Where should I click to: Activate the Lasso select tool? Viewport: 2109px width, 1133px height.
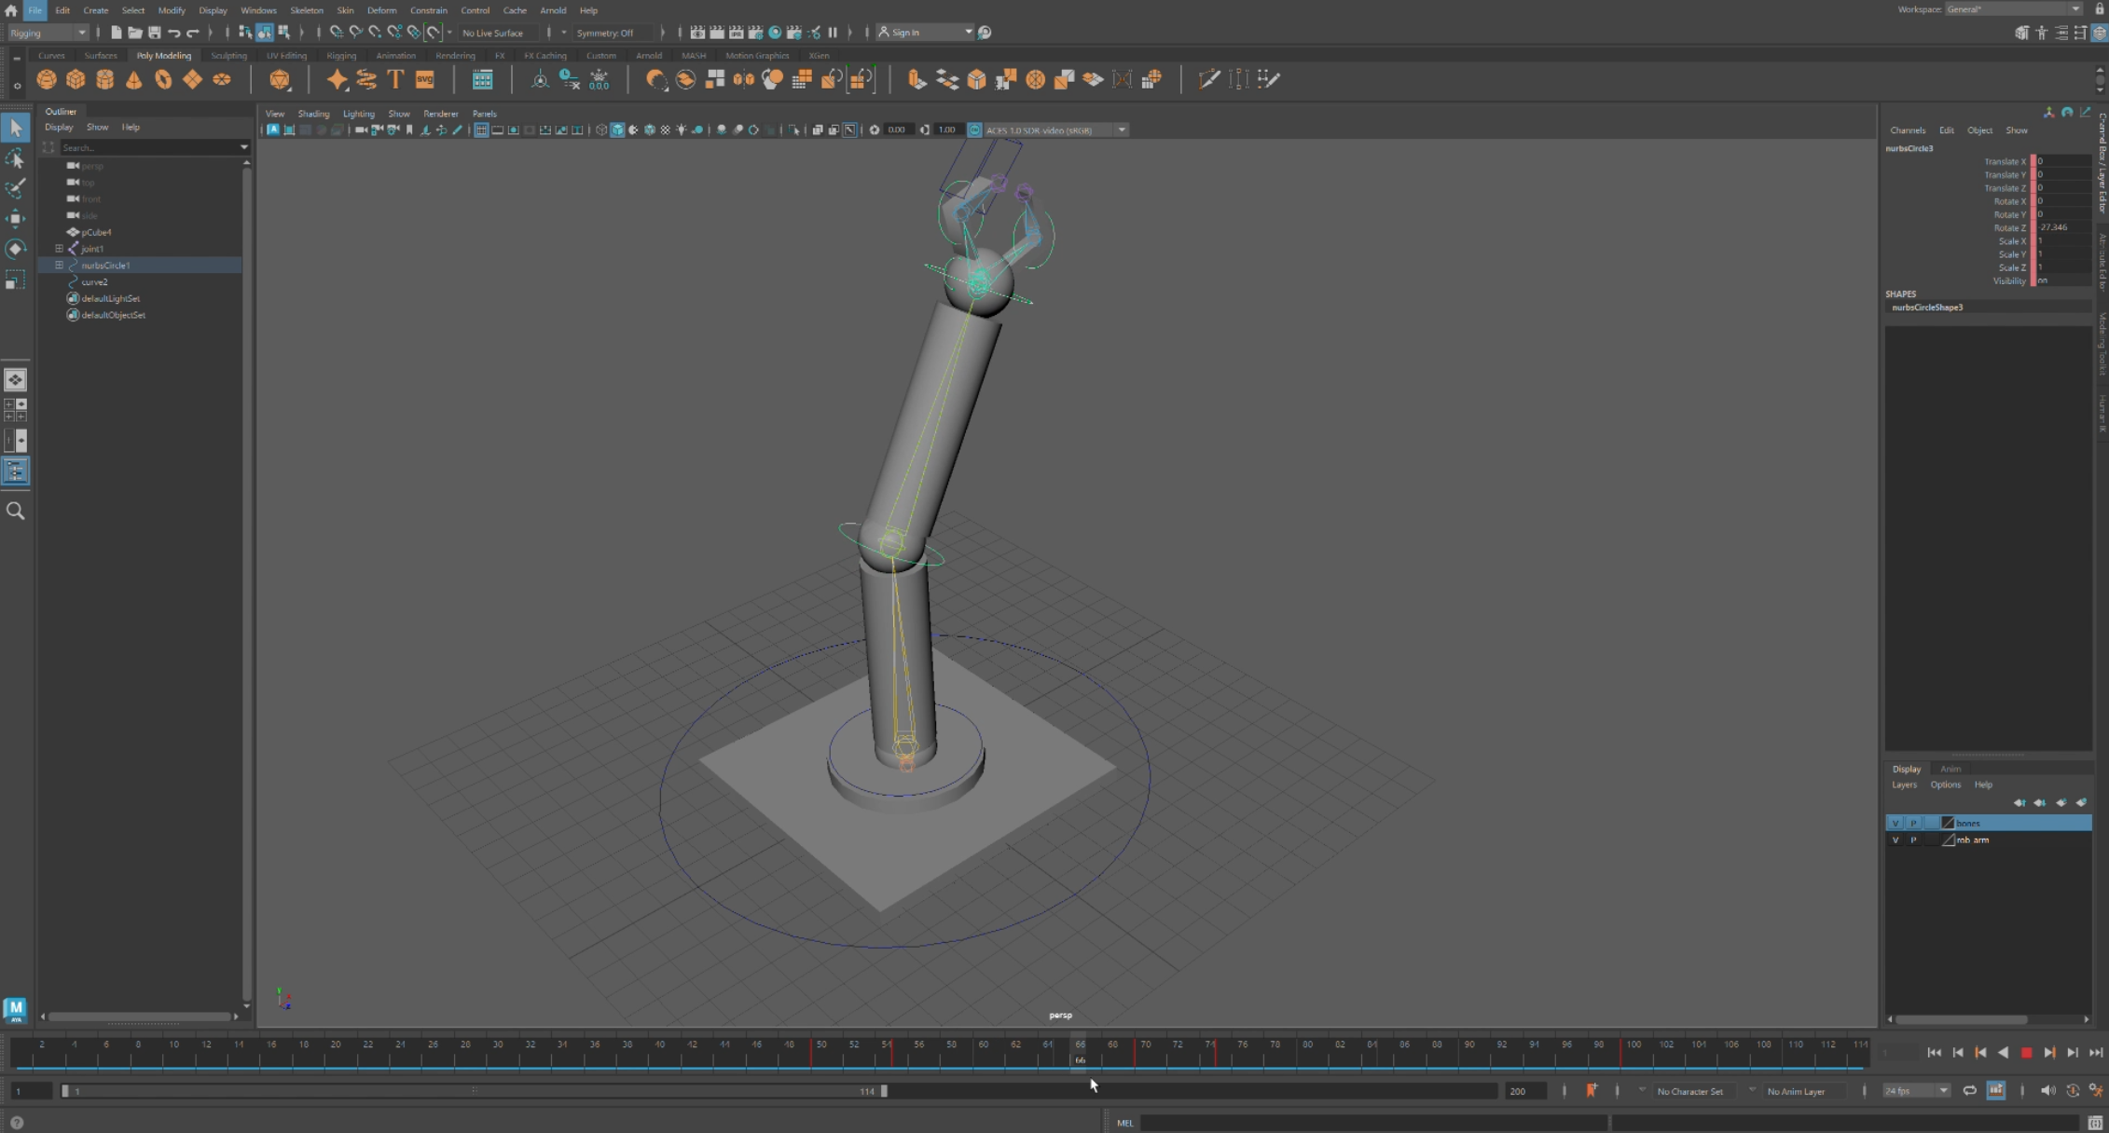point(15,158)
